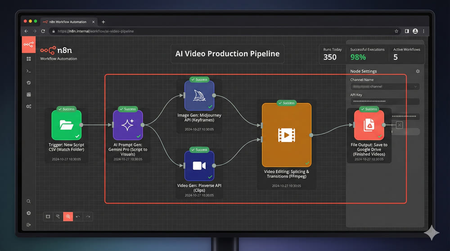Select the AI Prompt Gen Gemini Pro node

tap(128, 125)
